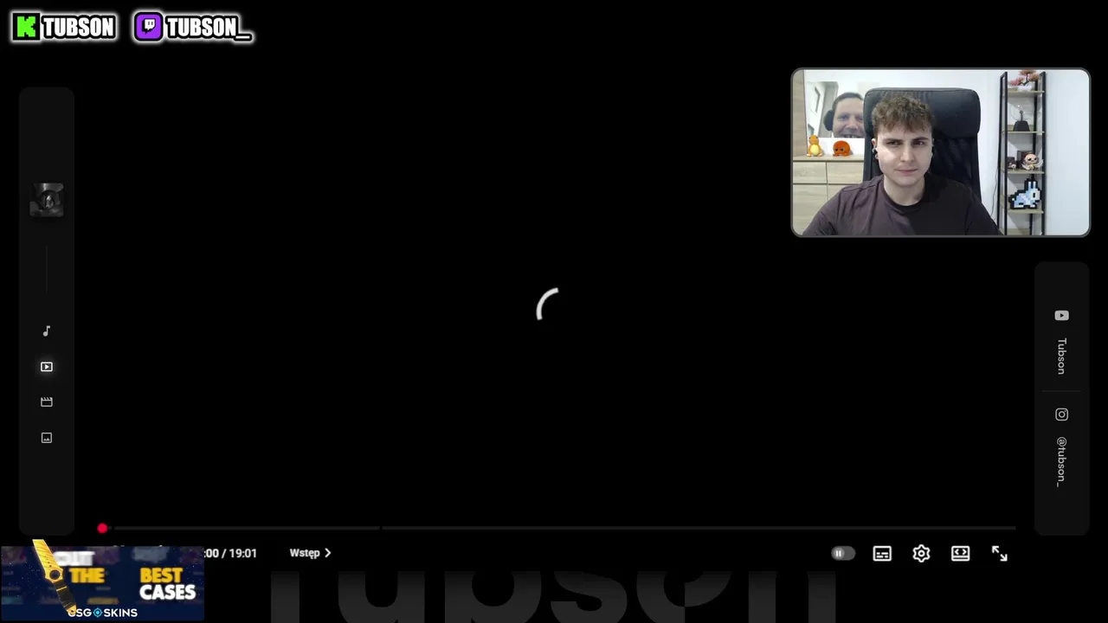Select the clapperboard clips icon in sidebar

[x=47, y=401]
